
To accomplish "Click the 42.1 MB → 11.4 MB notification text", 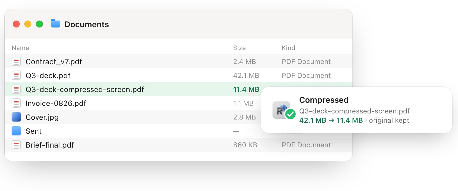I will 331,120.
